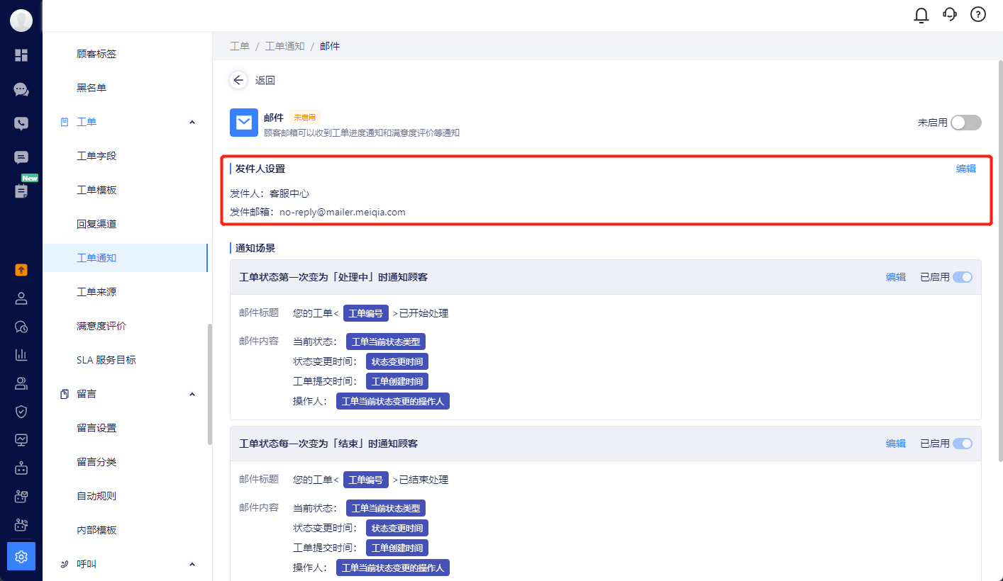
Task: Open the shield checkmark icon
Action: 21,412
